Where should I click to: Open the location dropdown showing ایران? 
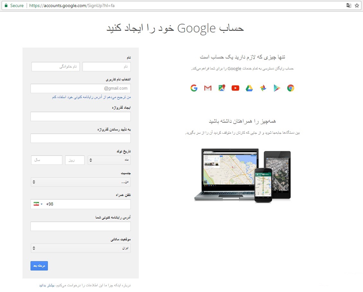click(x=81, y=248)
